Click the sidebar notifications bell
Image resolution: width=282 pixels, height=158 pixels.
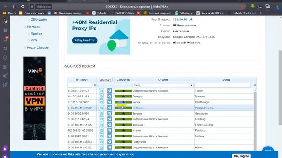pyautogui.click(x=5, y=39)
